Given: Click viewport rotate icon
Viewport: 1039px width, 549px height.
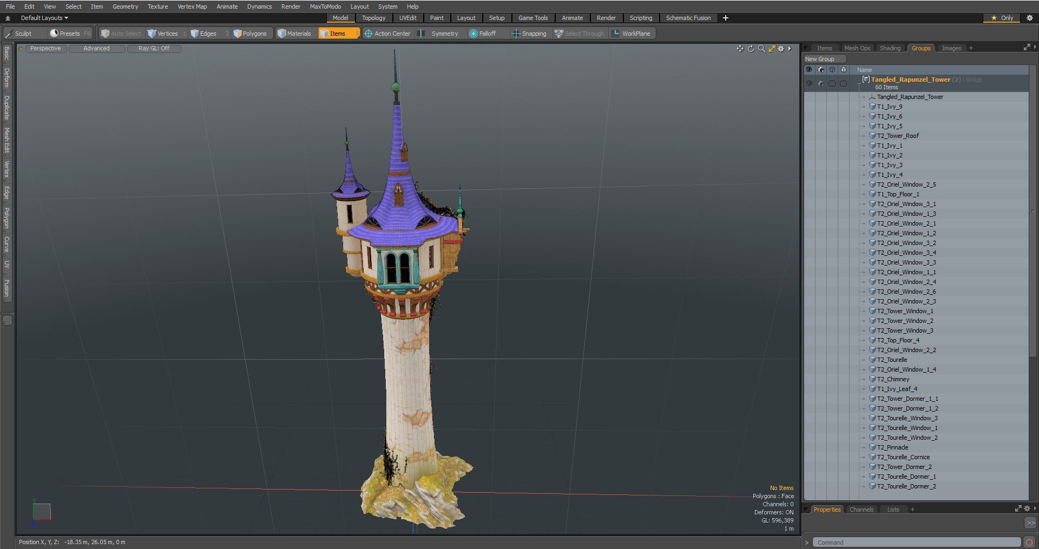Looking at the screenshot, I should [x=751, y=49].
